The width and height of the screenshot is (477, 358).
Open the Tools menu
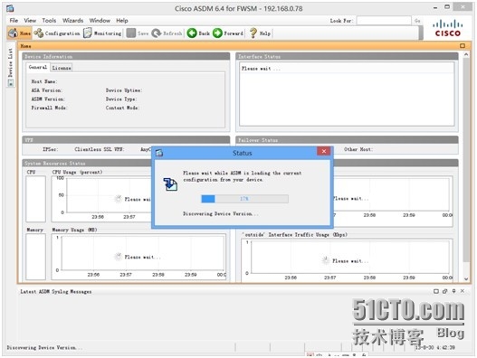[x=49, y=21]
